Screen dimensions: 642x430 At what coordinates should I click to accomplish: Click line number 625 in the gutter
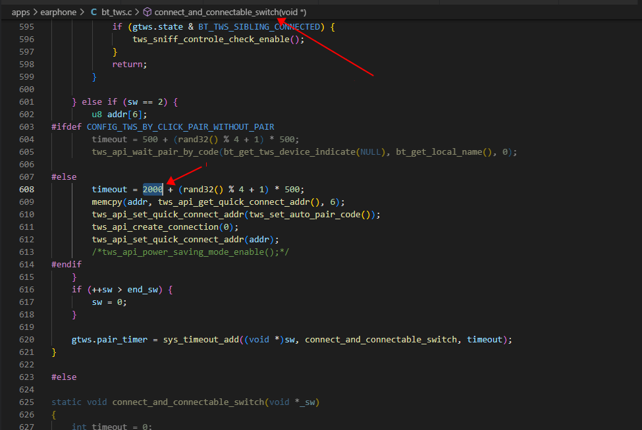[26, 402]
